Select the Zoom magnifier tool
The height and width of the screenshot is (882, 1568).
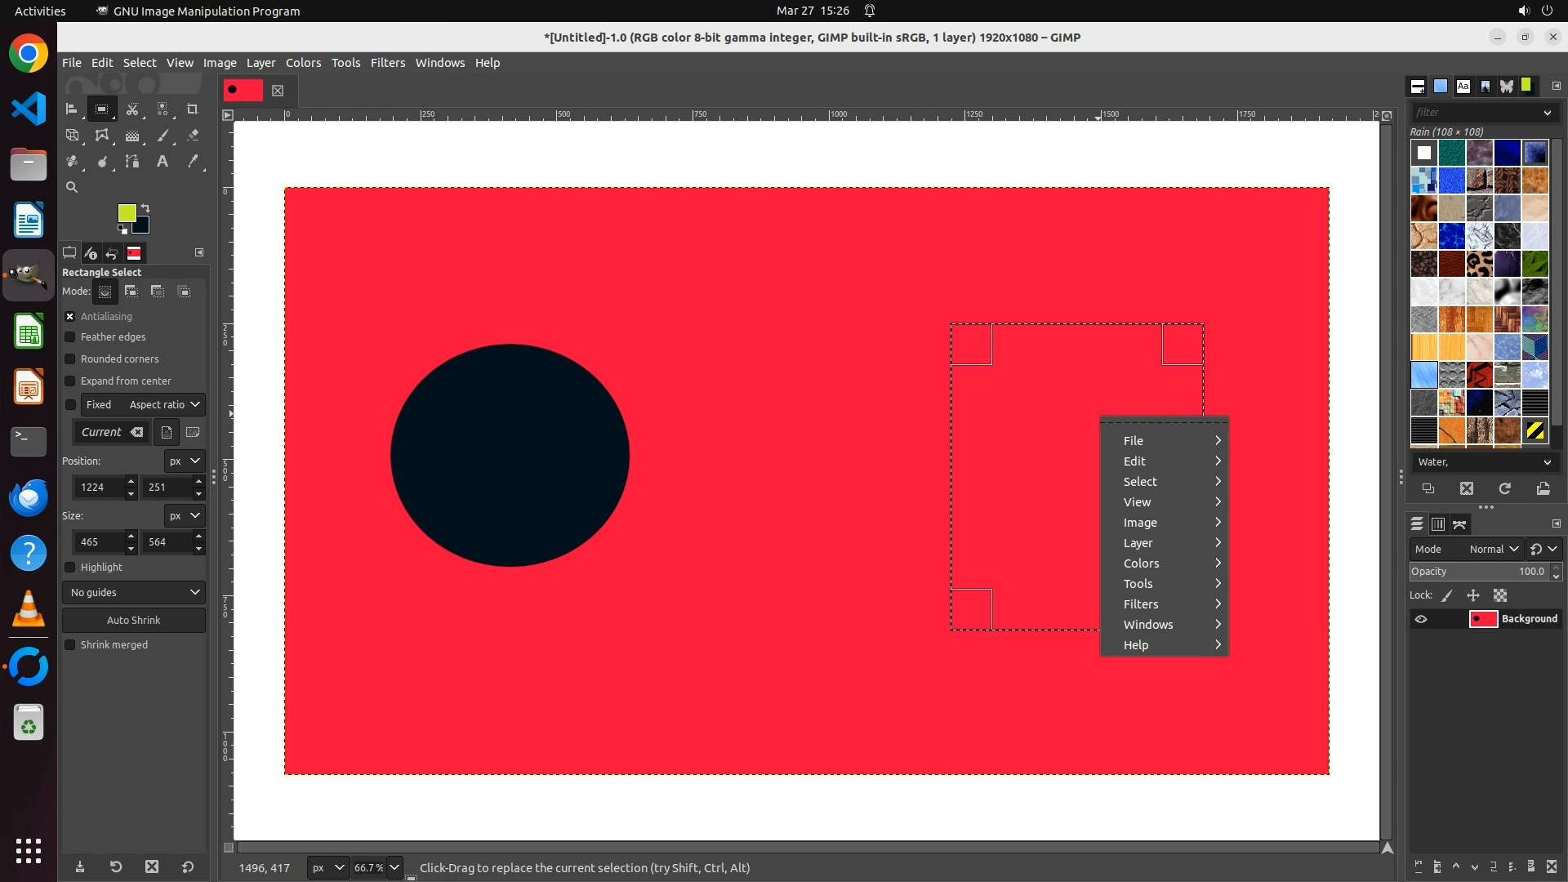72,187
